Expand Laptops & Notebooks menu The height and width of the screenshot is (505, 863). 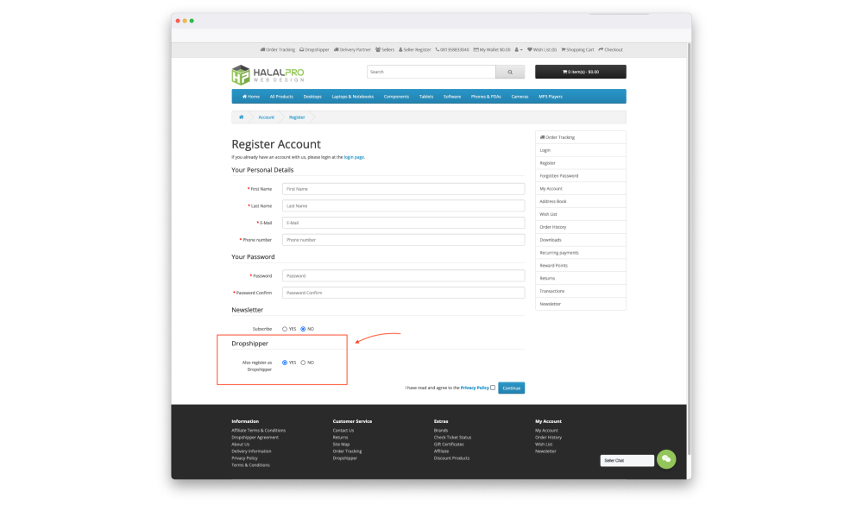[x=352, y=97]
